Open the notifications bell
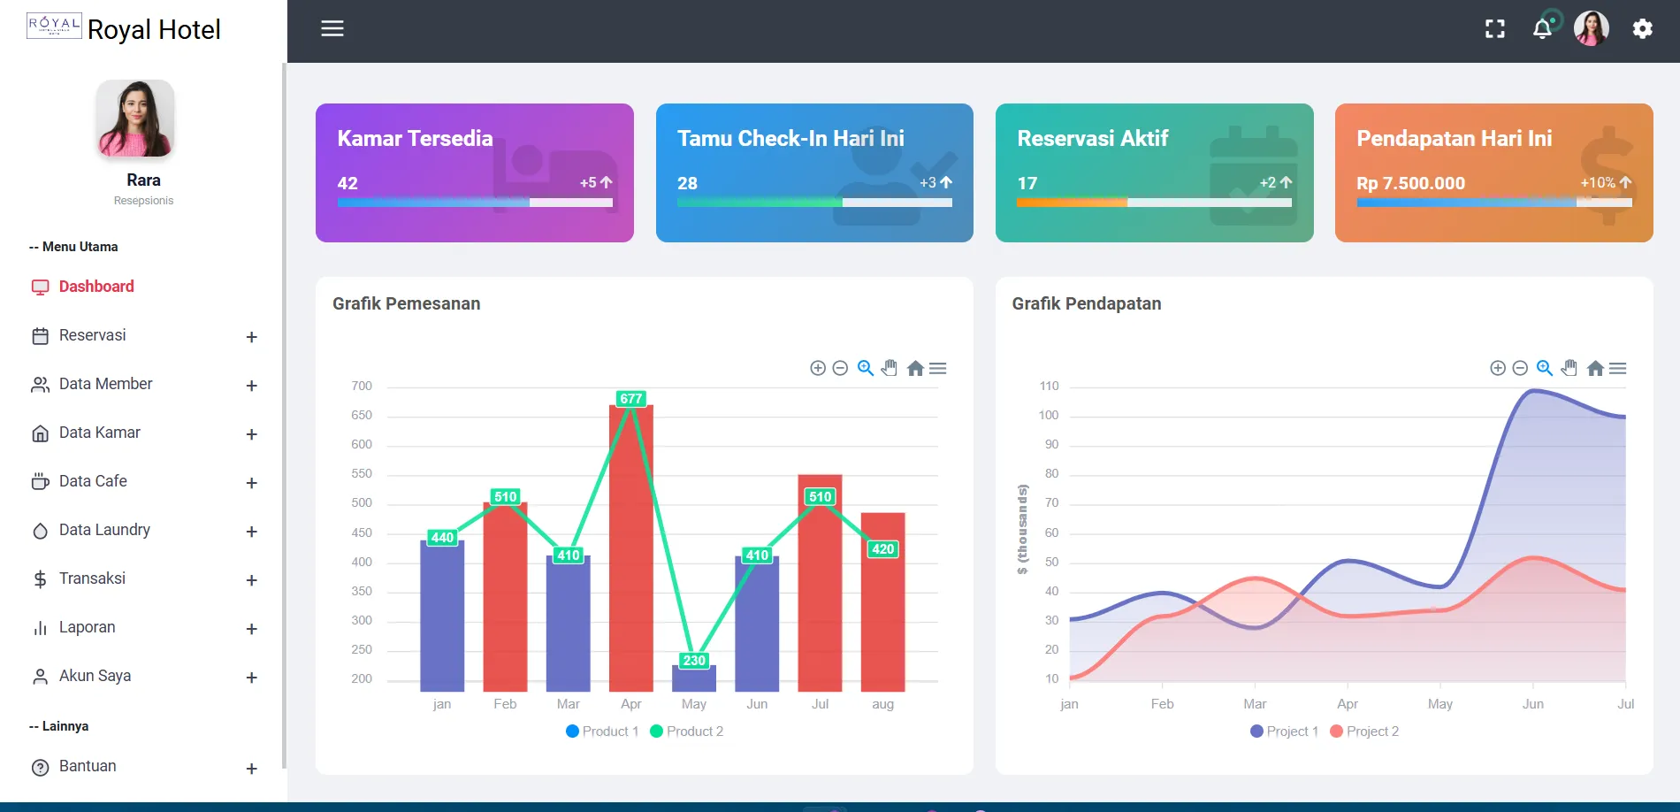The height and width of the screenshot is (812, 1680). [x=1542, y=29]
